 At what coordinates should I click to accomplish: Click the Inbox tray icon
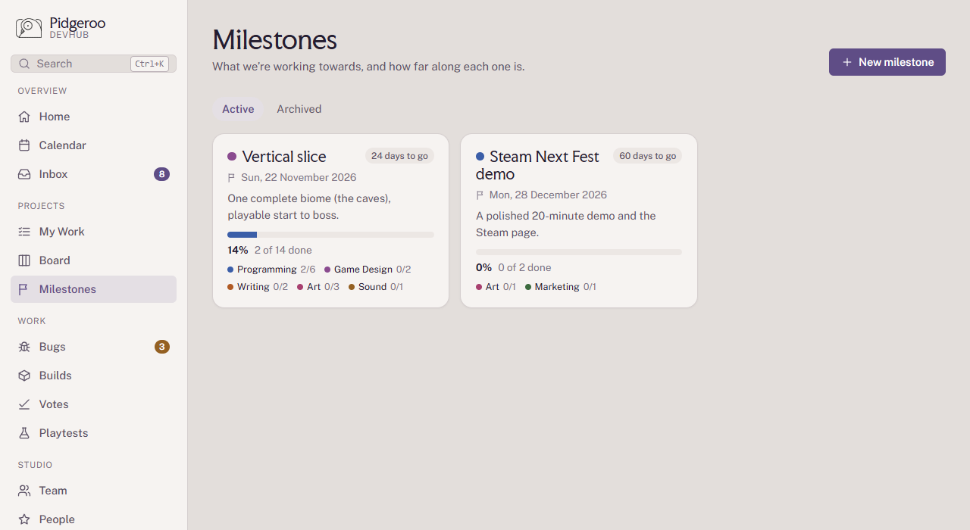tap(24, 174)
